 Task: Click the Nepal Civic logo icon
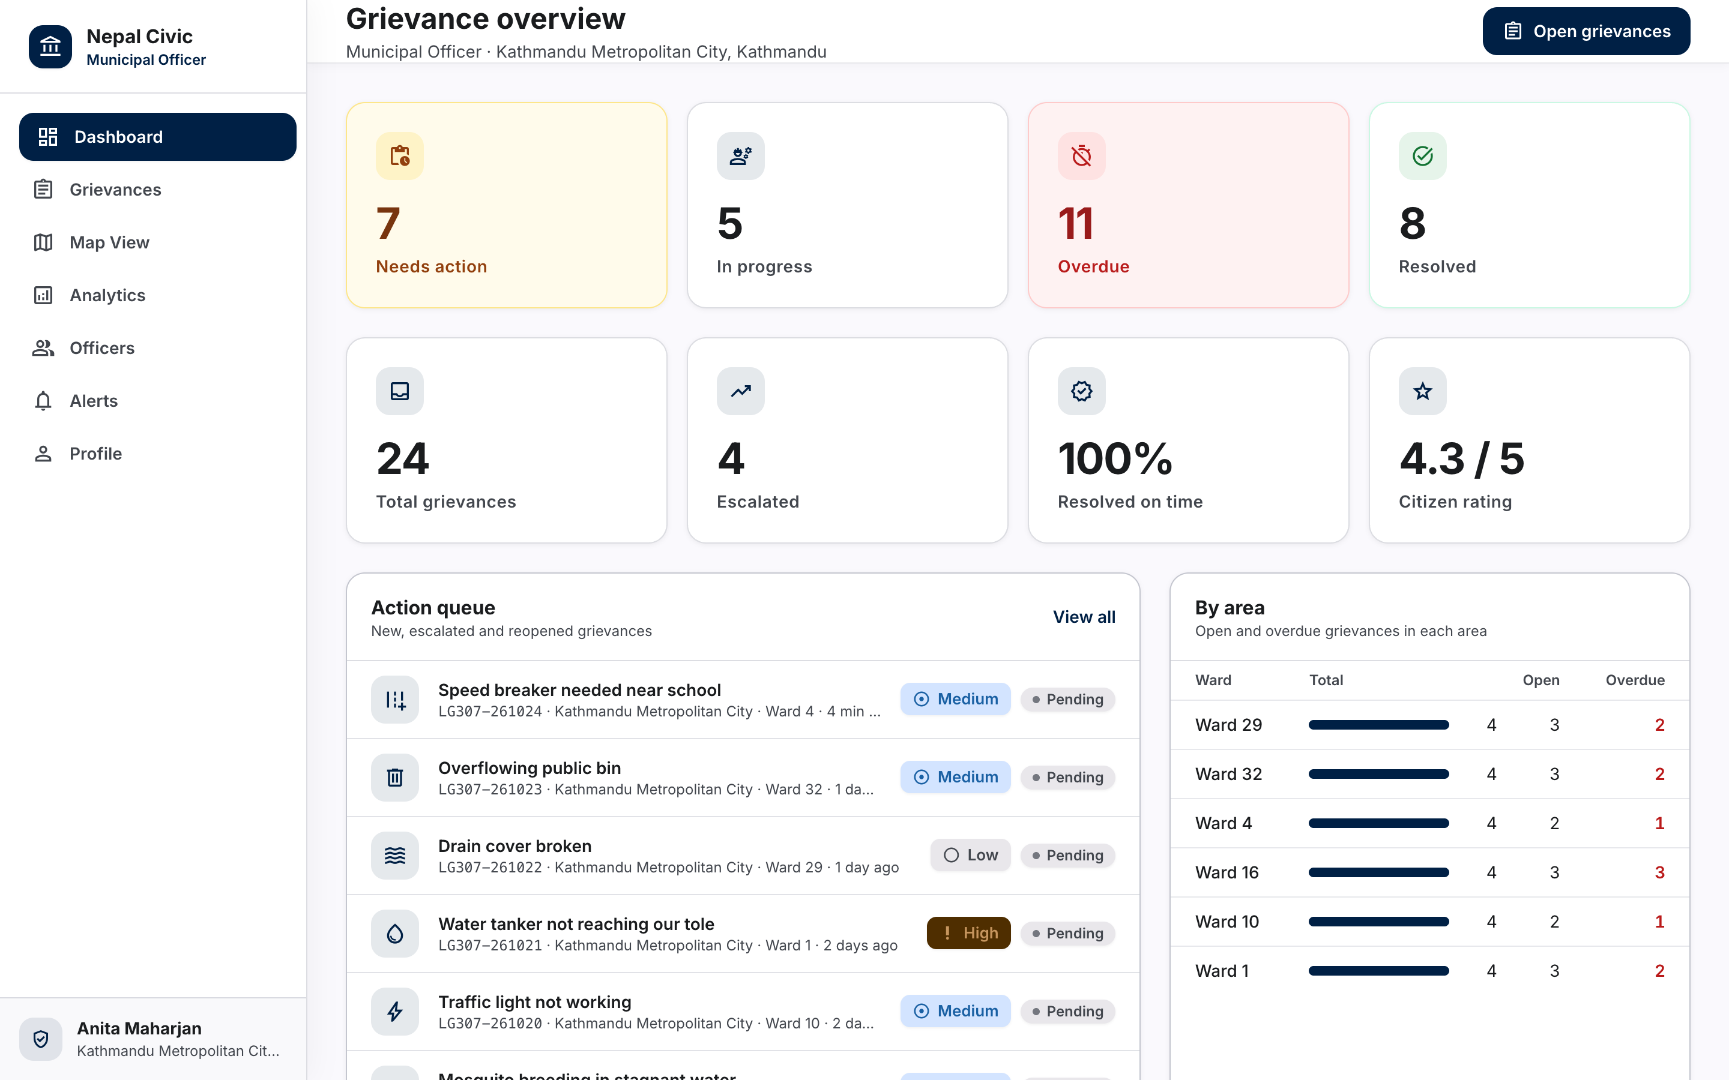click(50, 46)
